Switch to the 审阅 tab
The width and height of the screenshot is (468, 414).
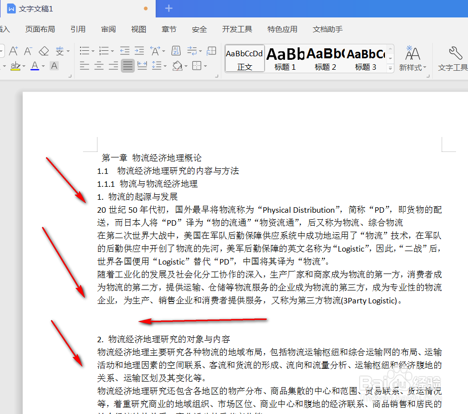(x=108, y=29)
